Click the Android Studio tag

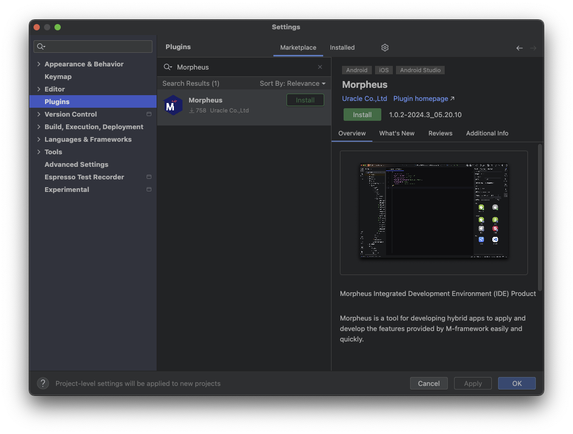coord(420,70)
